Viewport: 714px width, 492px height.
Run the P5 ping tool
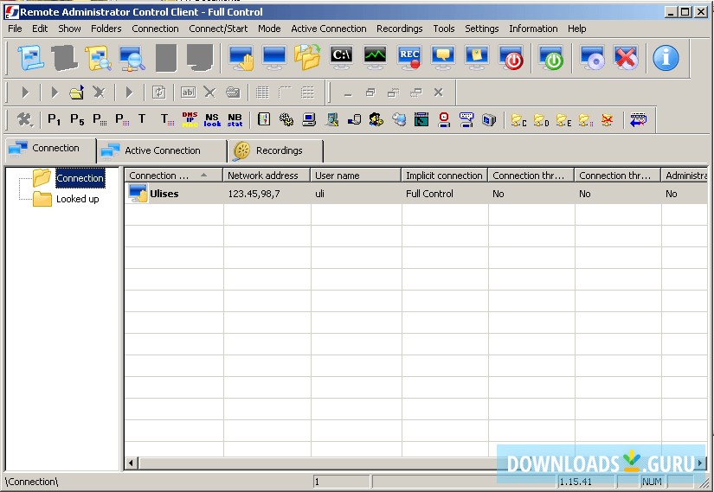(77, 119)
